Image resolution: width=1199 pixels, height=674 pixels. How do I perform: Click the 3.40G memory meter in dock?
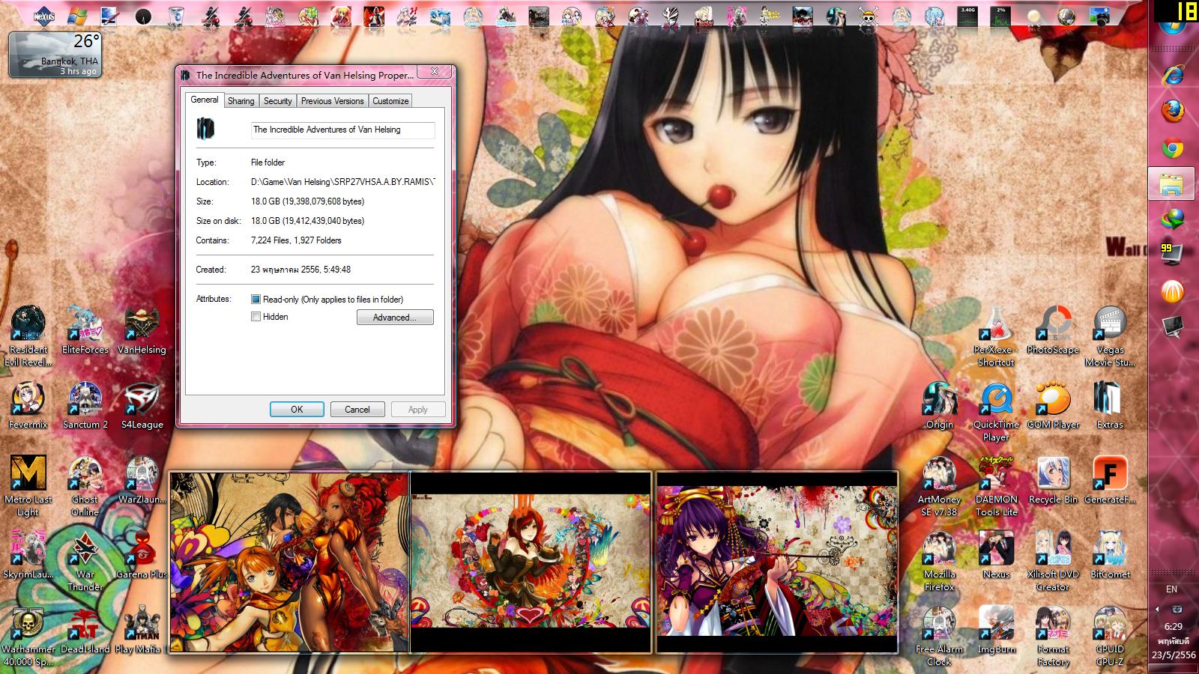(967, 16)
